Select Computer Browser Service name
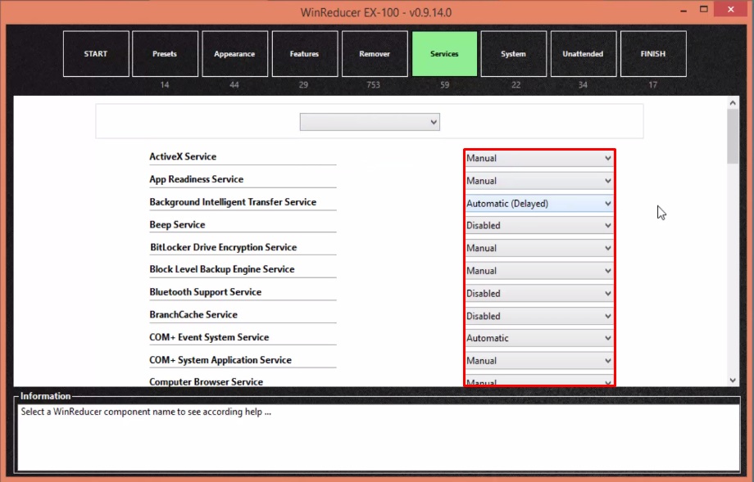 click(x=206, y=381)
